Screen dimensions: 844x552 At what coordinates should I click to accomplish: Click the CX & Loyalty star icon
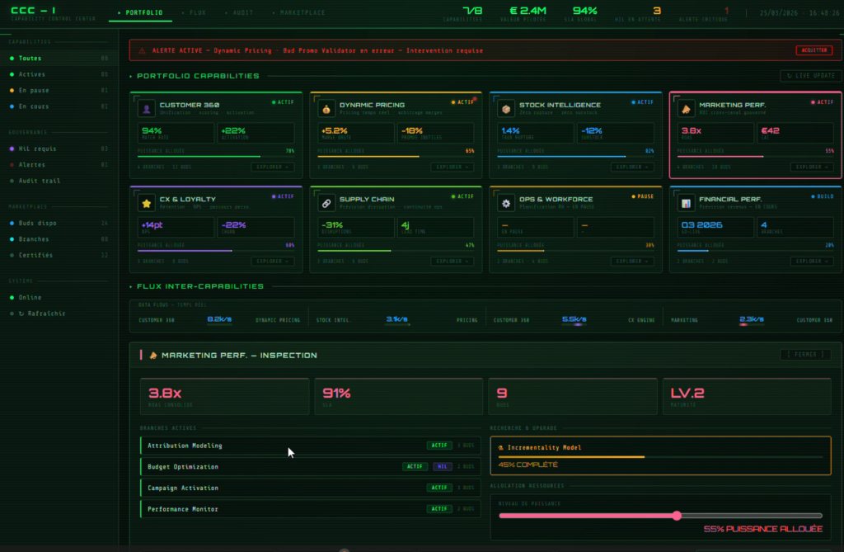(146, 203)
